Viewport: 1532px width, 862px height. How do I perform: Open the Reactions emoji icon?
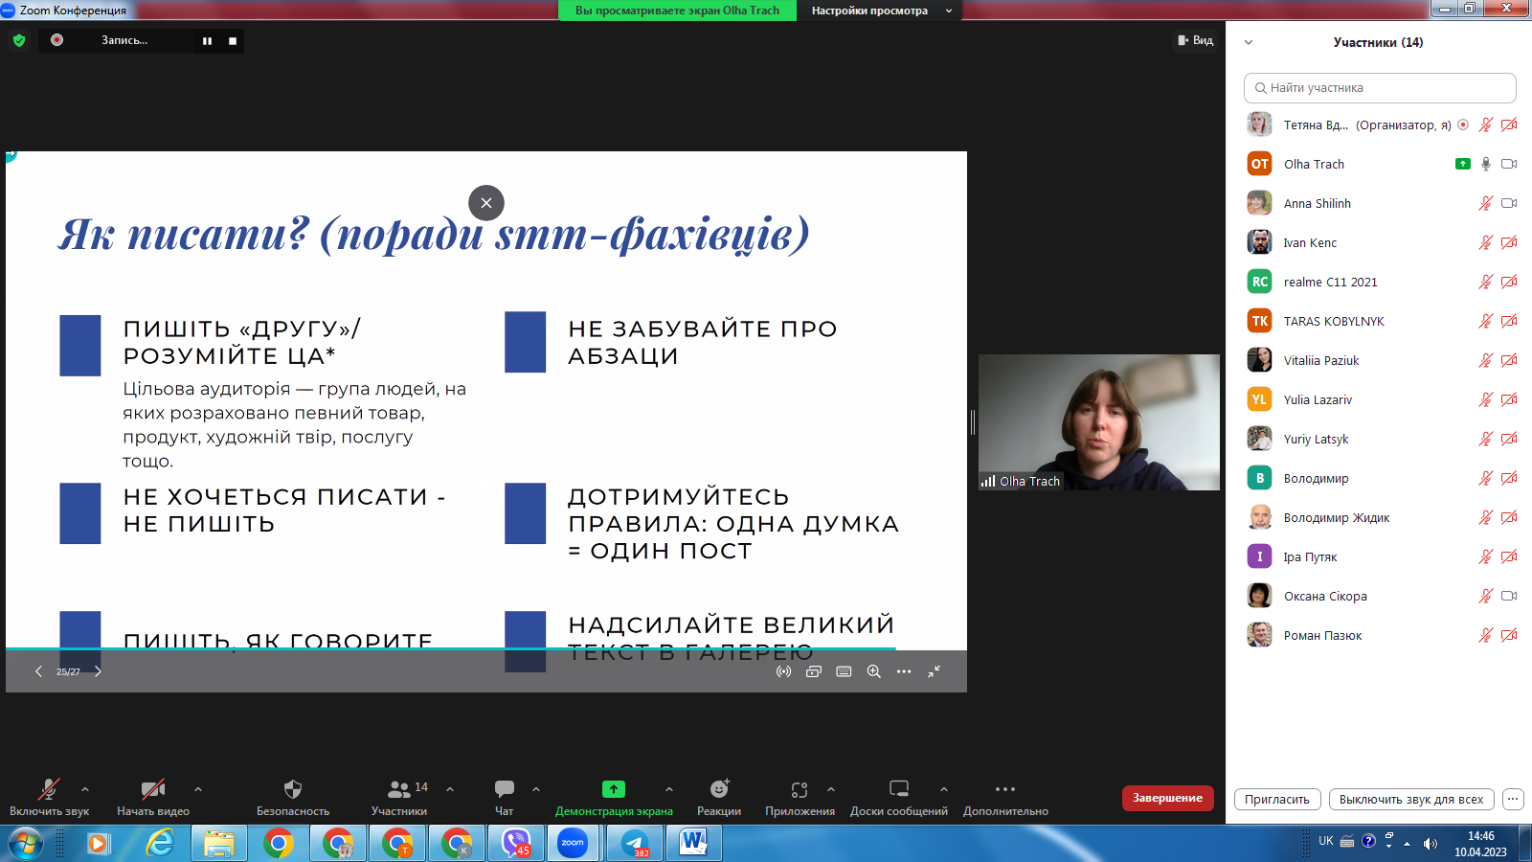718,790
